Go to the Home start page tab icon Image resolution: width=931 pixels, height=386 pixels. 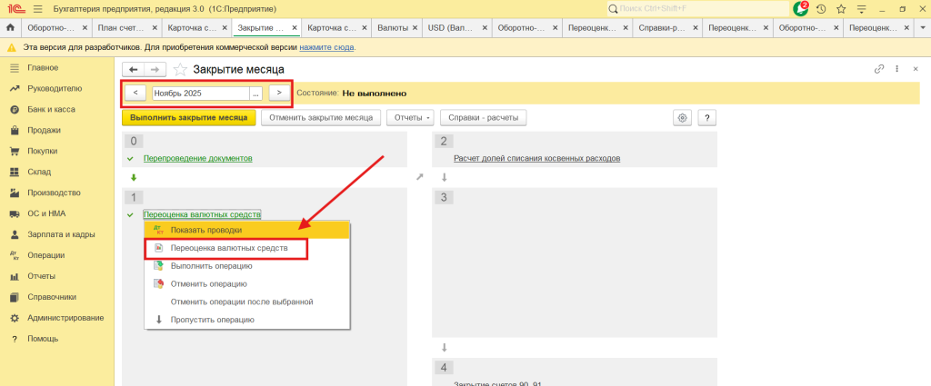point(9,28)
